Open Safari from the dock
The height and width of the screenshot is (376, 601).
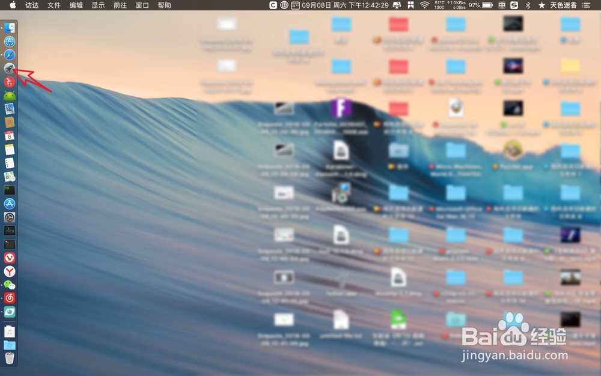(x=10, y=55)
